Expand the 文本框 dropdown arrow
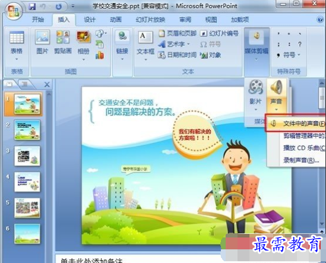The height and width of the screenshot is (263, 326). [145, 60]
